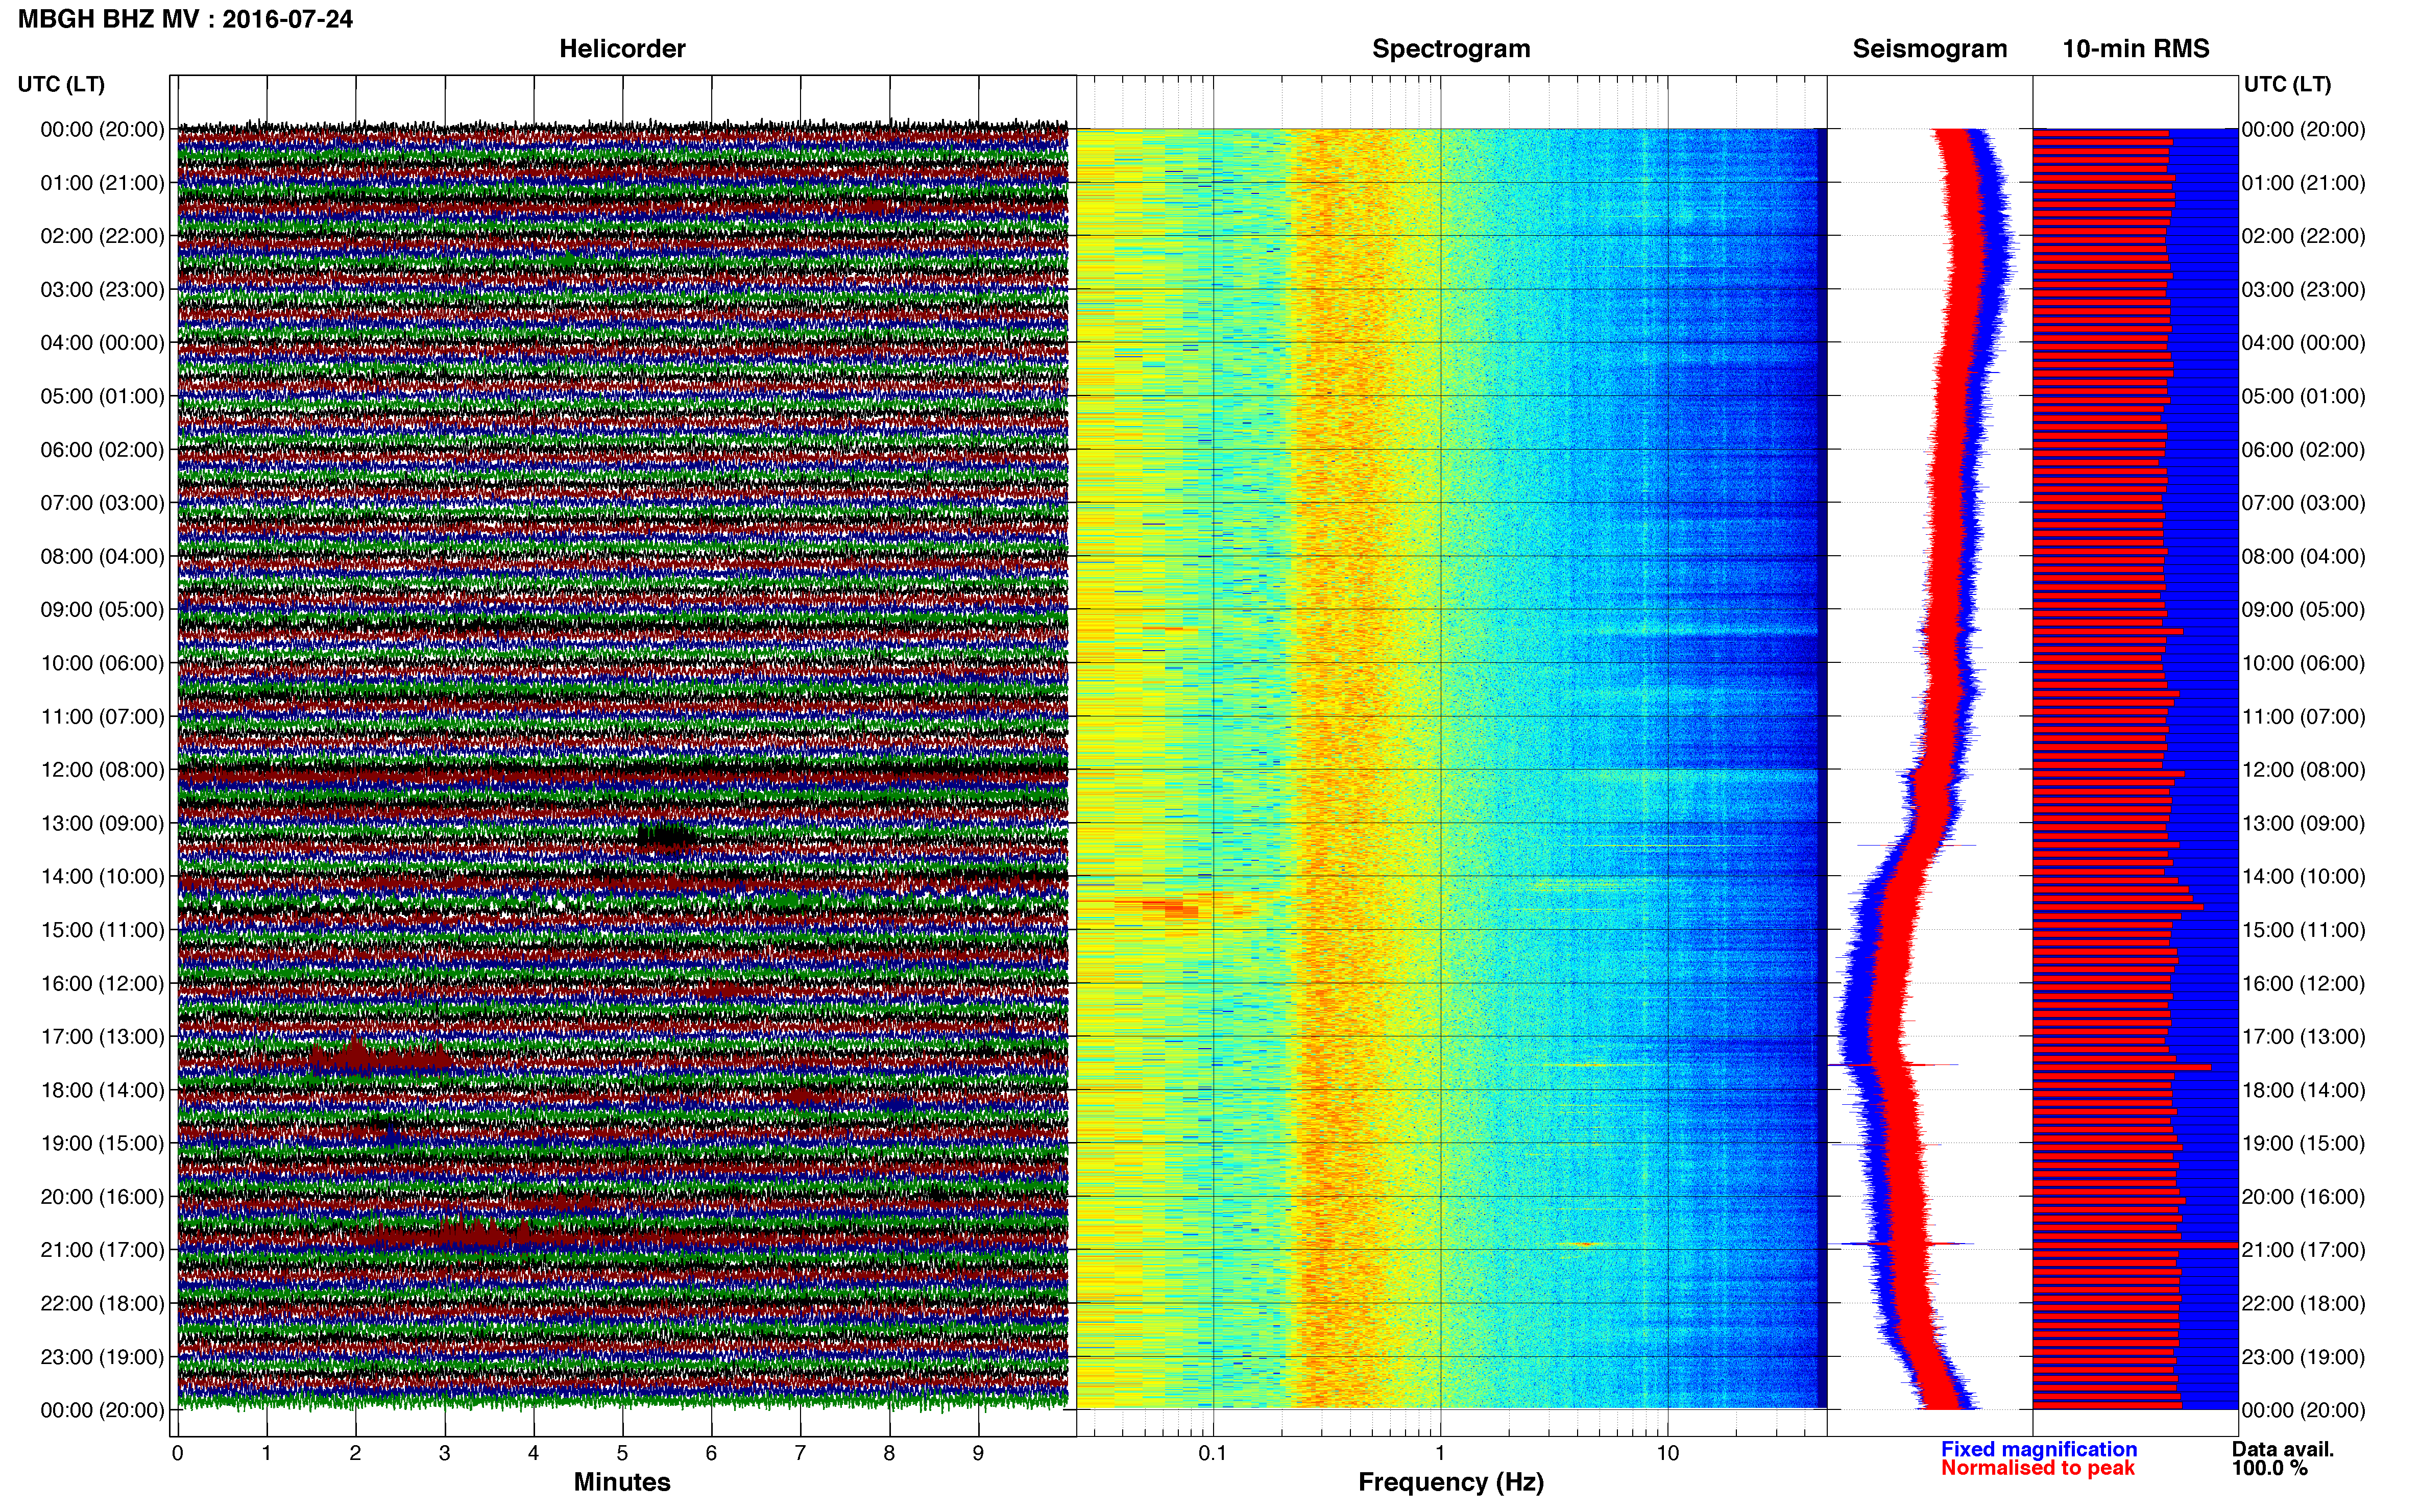Viewport: 2420px width, 1512px height.
Task: Click right-axis time label '15:00 (11:00)'
Action: coord(2304,930)
